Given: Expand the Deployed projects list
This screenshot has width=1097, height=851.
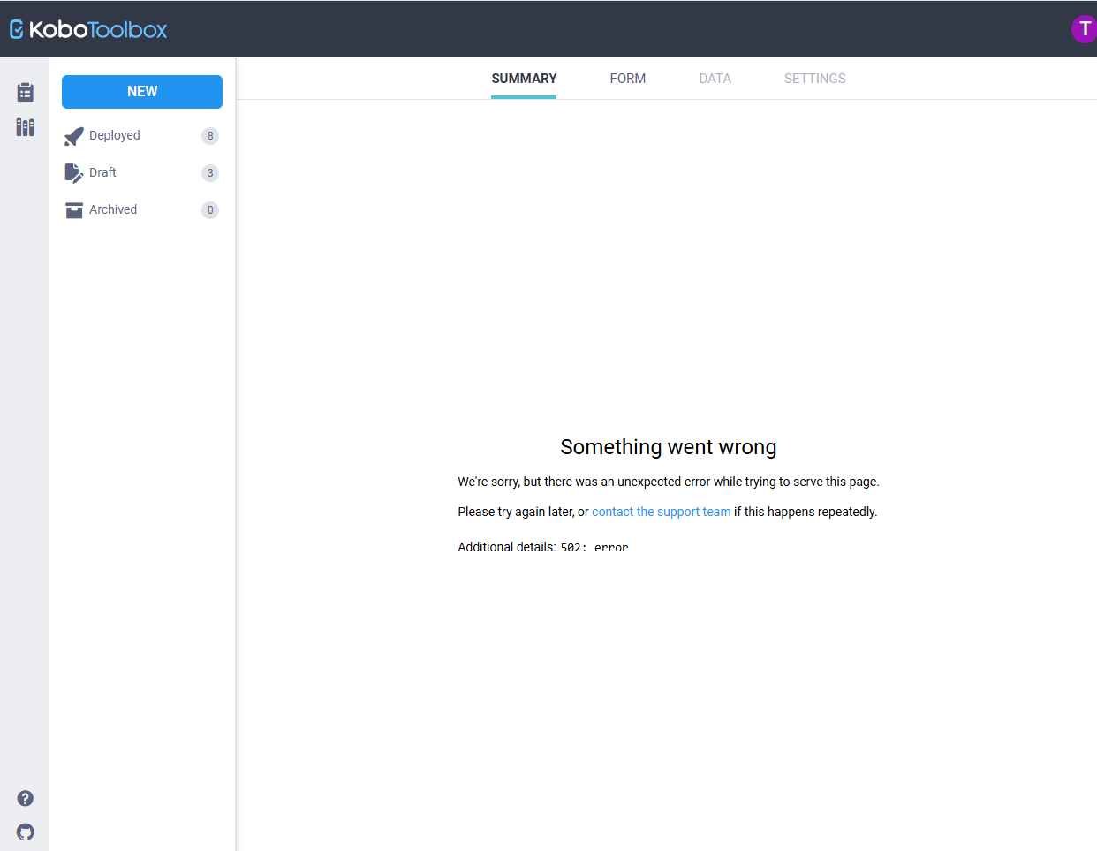Looking at the screenshot, I should click(x=115, y=135).
